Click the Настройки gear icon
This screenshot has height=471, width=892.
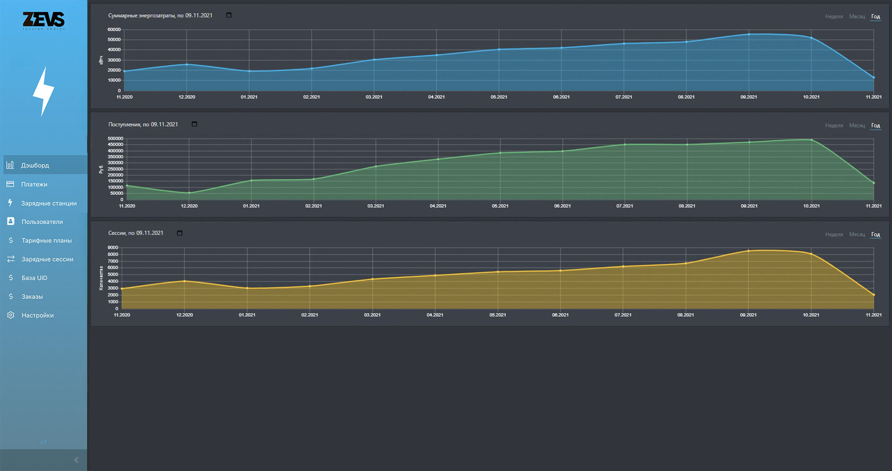11,315
